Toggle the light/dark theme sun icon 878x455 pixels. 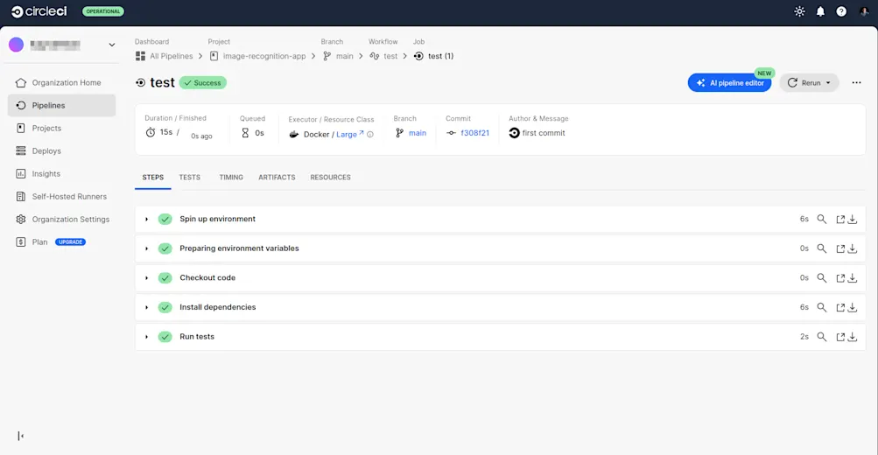pyautogui.click(x=799, y=11)
